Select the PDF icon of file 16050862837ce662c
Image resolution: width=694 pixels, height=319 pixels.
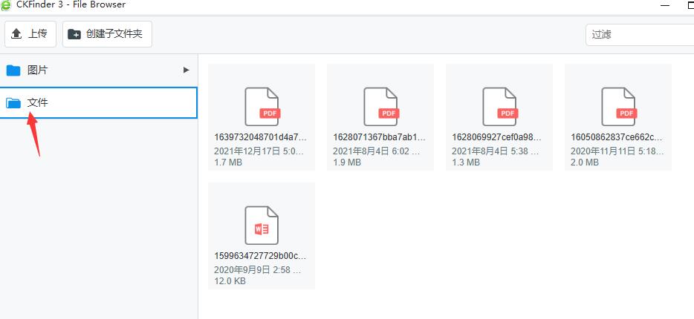coord(619,107)
